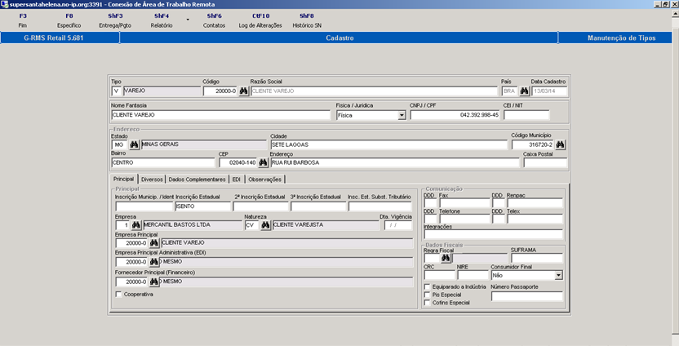This screenshot has width=679, height=346.
Task: Open ShF8 Histórico SN
Action: coord(307,20)
